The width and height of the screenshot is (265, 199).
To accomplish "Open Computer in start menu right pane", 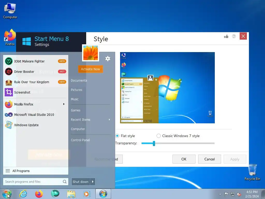I will coord(78,129).
